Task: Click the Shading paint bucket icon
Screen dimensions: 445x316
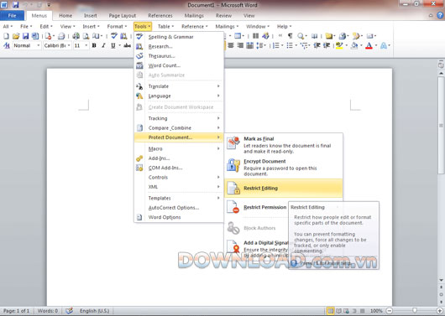Action: 354,45
